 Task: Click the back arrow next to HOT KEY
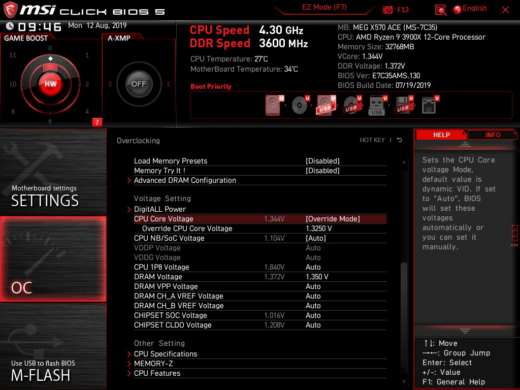tap(400, 140)
